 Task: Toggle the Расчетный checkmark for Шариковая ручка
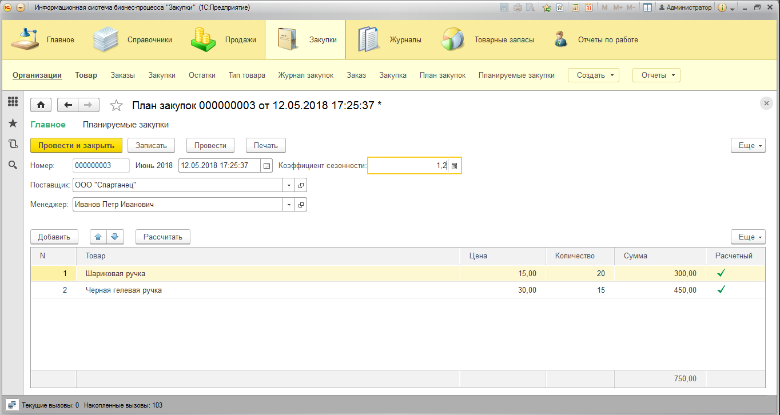click(x=721, y=274)
